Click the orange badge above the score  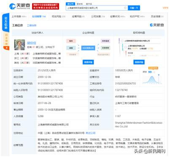(x=153, y=68)
